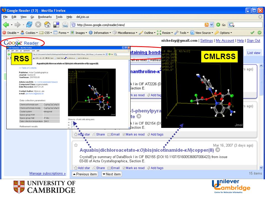The width and height of the screenshot is (265, 198).
Task: Open the Go menu
Action: pos(32,17)
